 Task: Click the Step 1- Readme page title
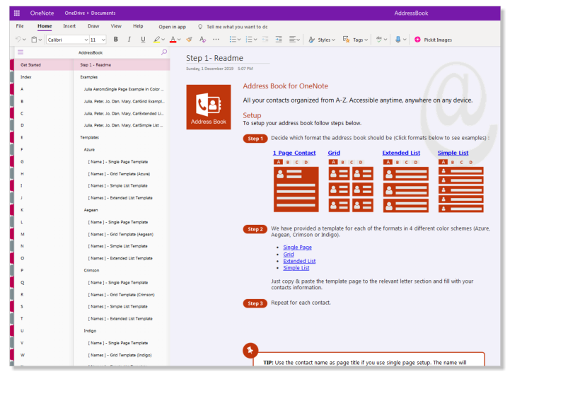[214, 58]
